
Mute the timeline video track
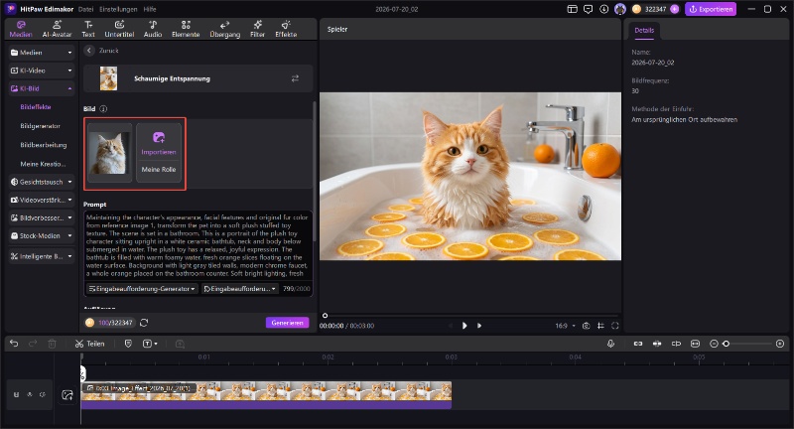point(43,394)
